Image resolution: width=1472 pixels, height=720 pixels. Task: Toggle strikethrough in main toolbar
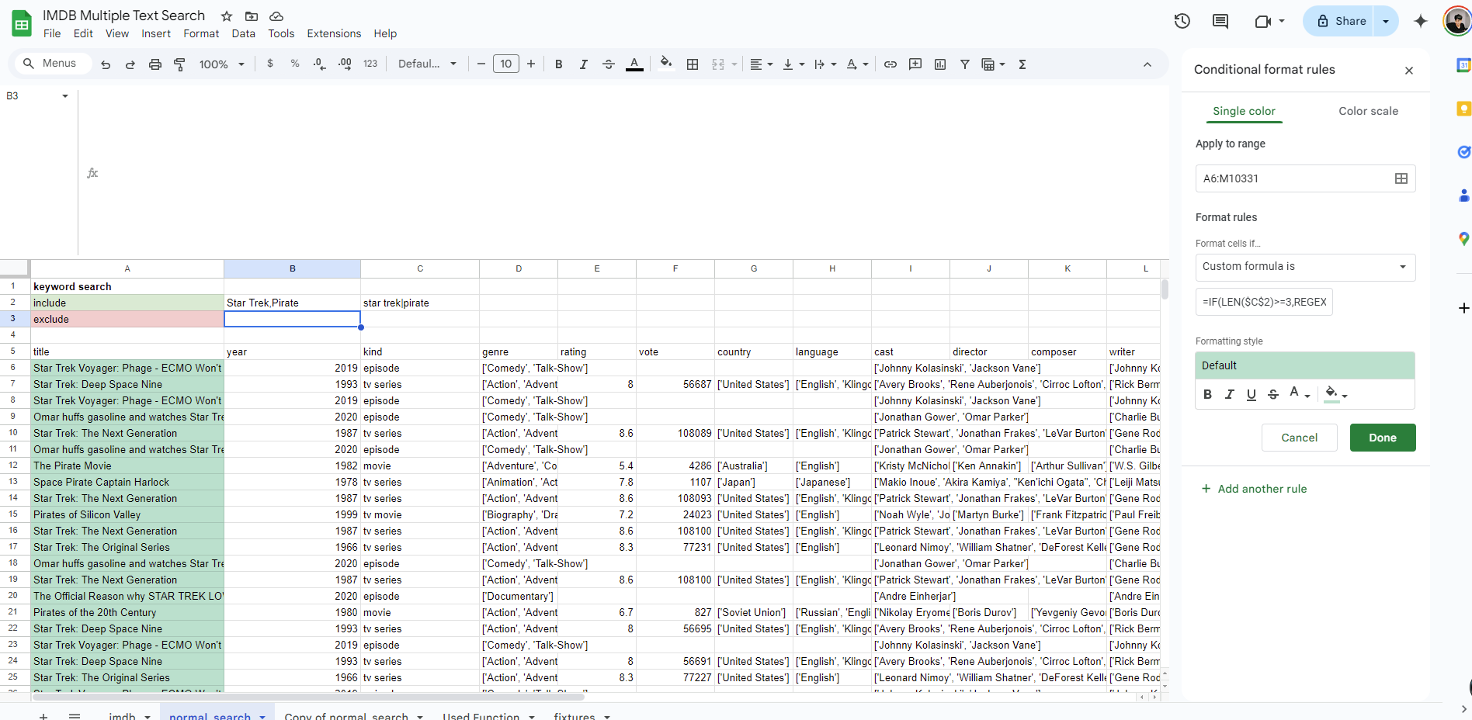[x=609, y=64]
